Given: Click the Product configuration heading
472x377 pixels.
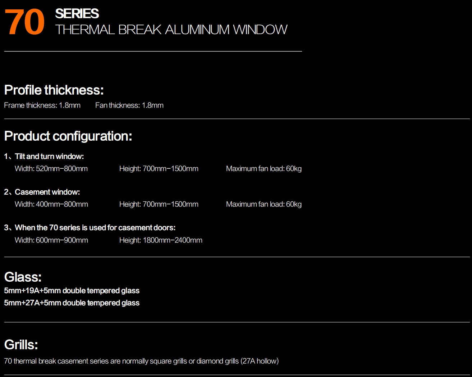Looking at the screenshot, I should pyautogui.click(x=68, y=136).
